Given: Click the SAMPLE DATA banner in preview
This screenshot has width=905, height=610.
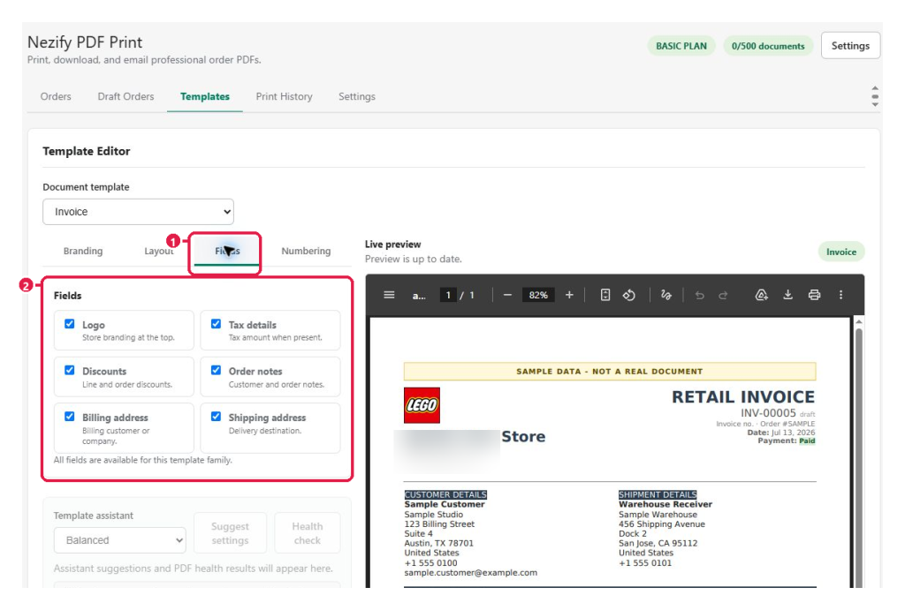Looking at the screenshot, I should tap(610, 372).
